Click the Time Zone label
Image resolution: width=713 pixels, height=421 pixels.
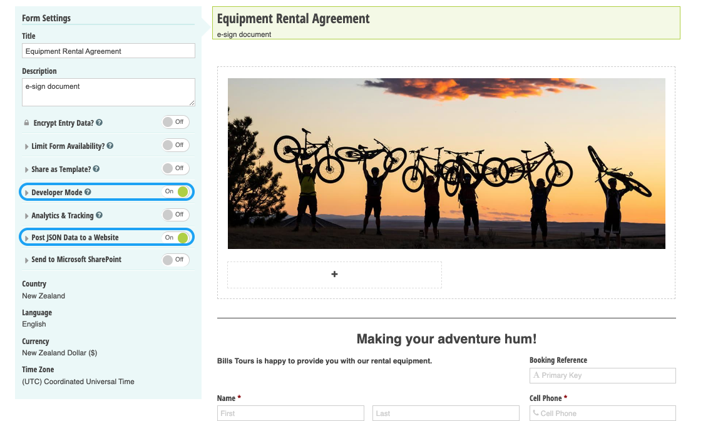point(38,370)
